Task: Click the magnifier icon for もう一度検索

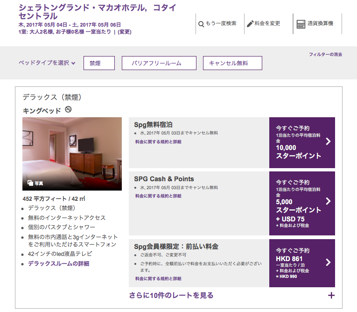Action: 201,24
